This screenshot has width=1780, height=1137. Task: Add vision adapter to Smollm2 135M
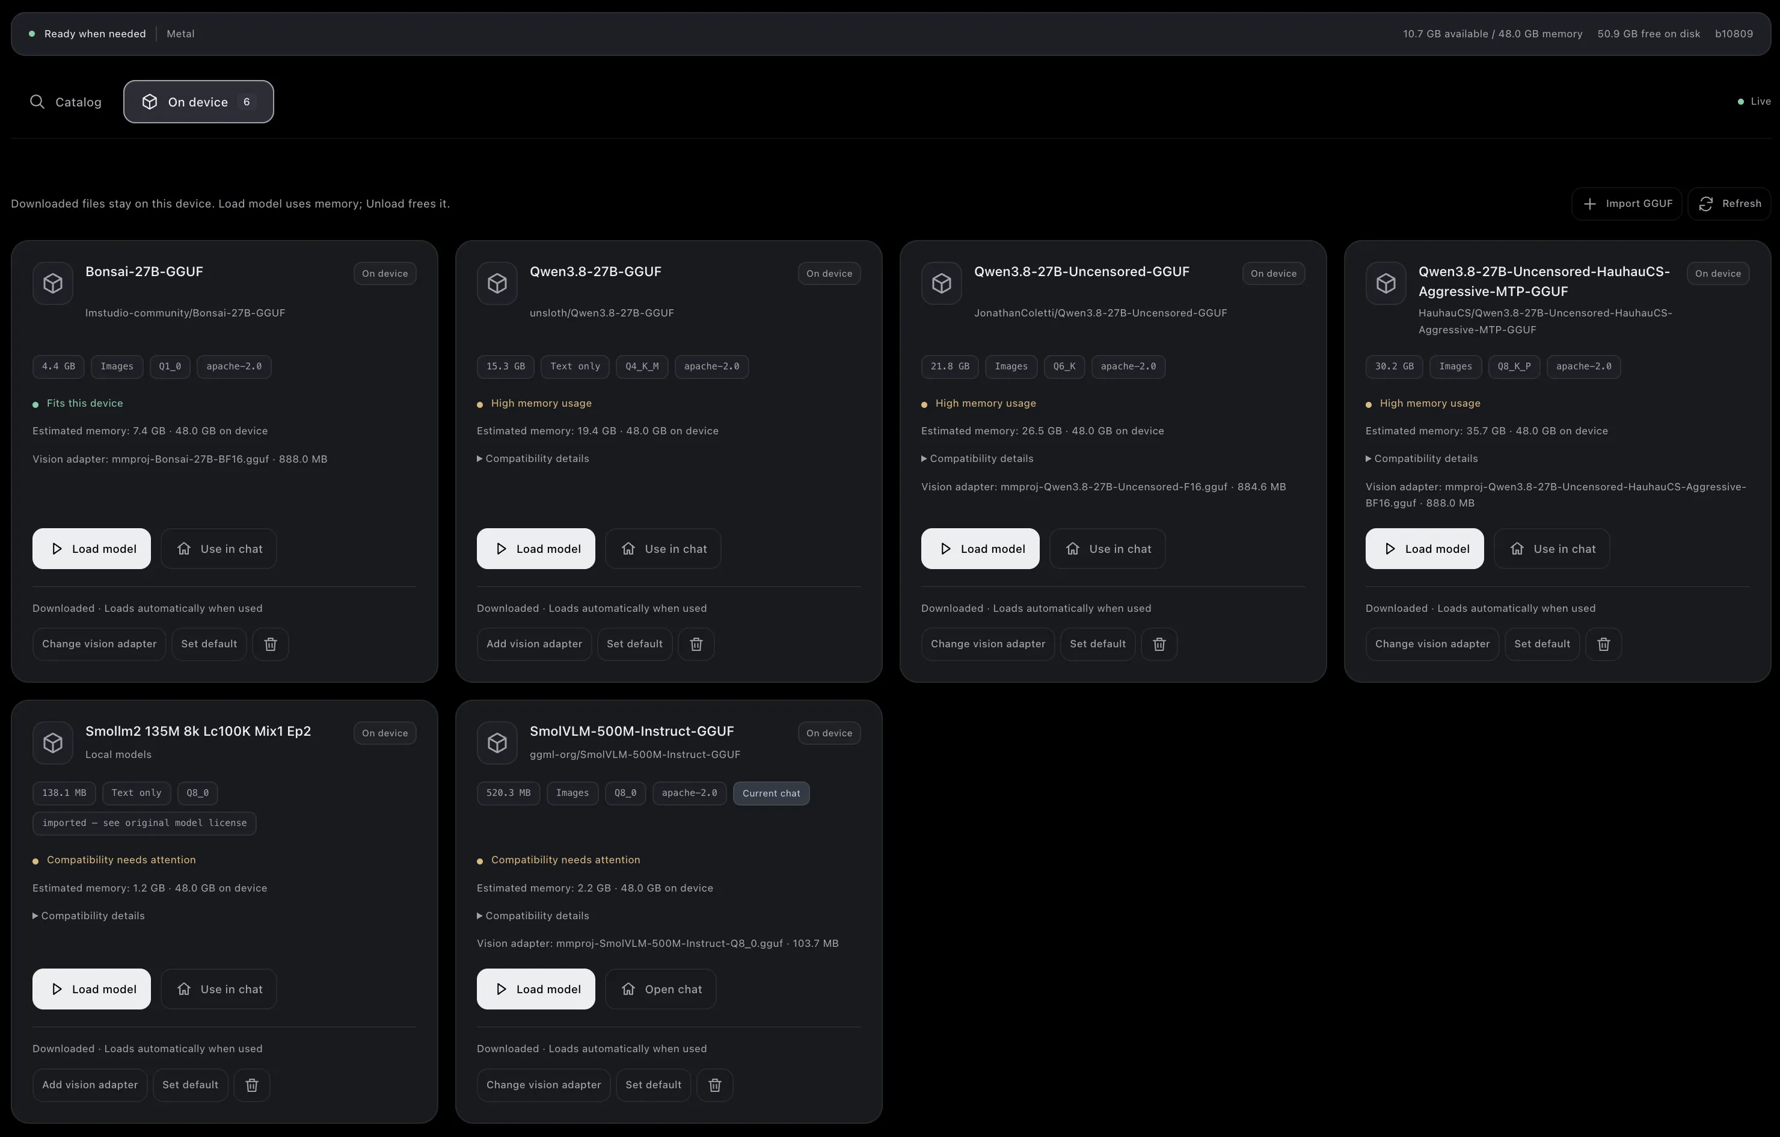[x=90, y=1085]
